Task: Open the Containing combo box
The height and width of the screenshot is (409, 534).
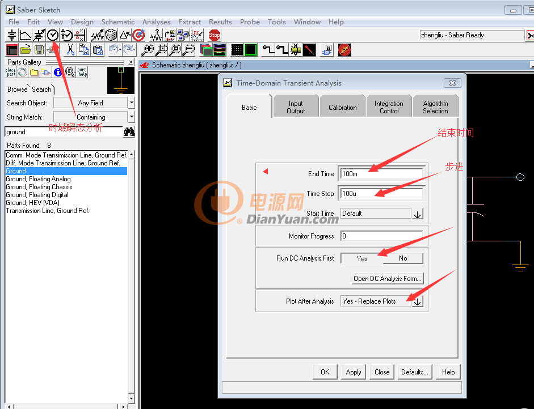Action: (91, 117)
